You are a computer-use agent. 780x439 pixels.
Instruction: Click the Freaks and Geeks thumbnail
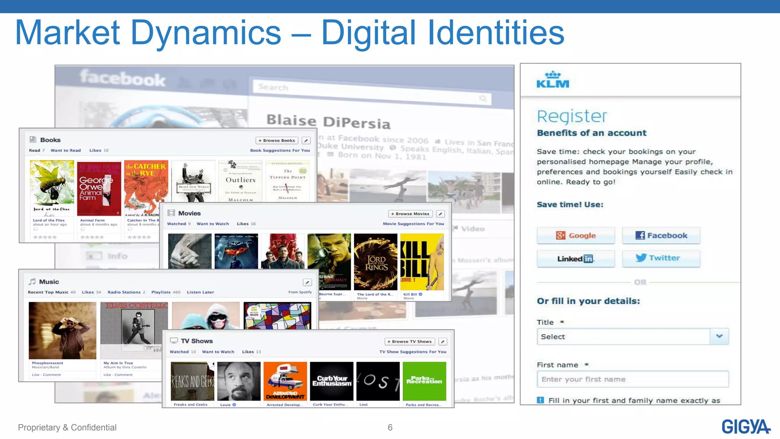click(192, 381)
